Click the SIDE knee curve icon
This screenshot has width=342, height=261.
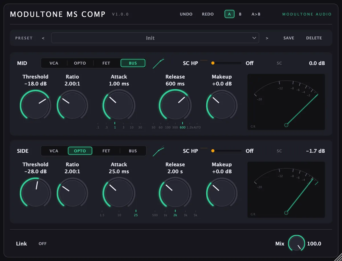[x=158, y=151]
